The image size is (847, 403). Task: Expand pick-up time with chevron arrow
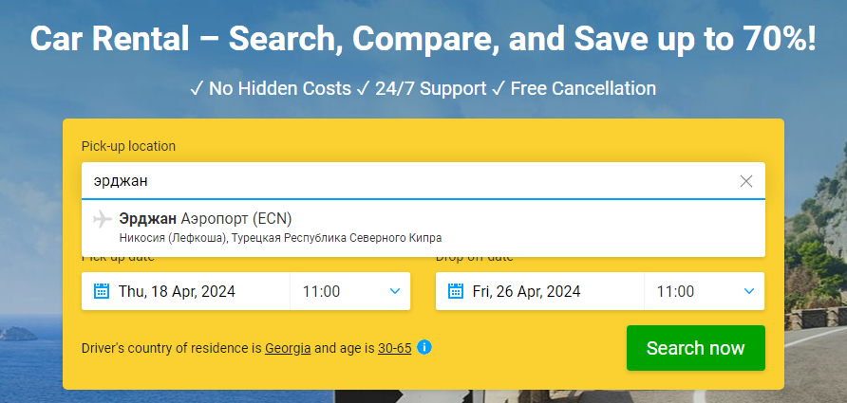[395, 291]
